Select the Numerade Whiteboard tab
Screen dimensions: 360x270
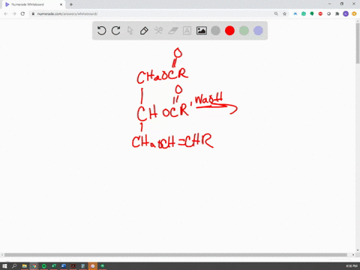(x=33, y=4)
